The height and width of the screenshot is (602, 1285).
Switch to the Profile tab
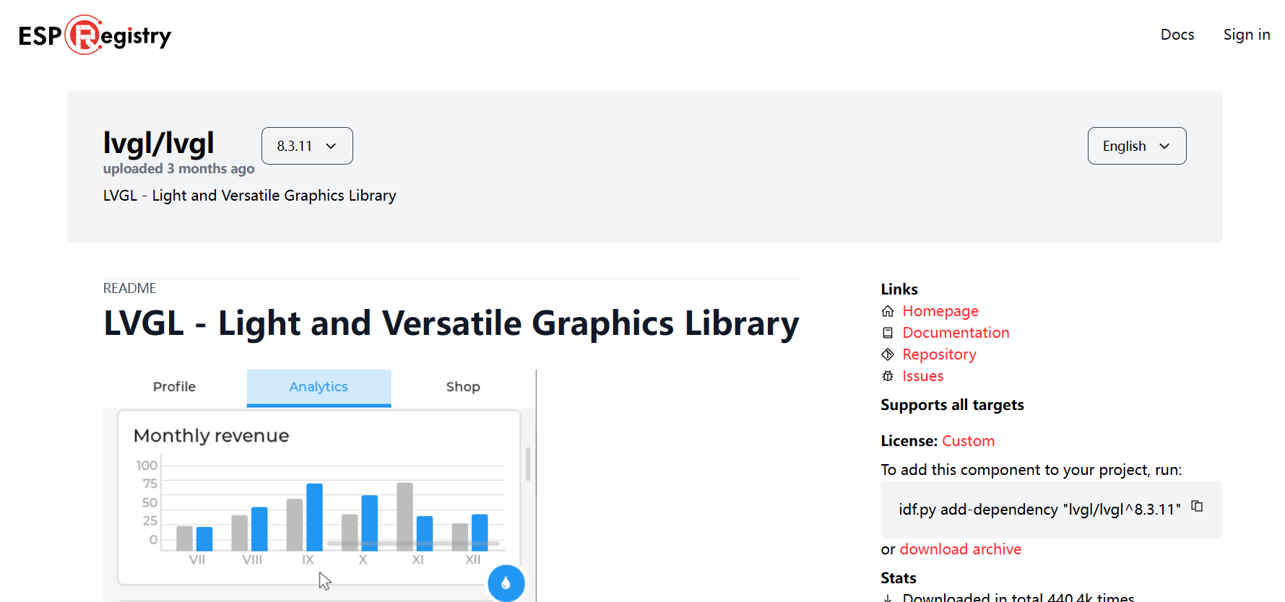(x=174, y=387)
